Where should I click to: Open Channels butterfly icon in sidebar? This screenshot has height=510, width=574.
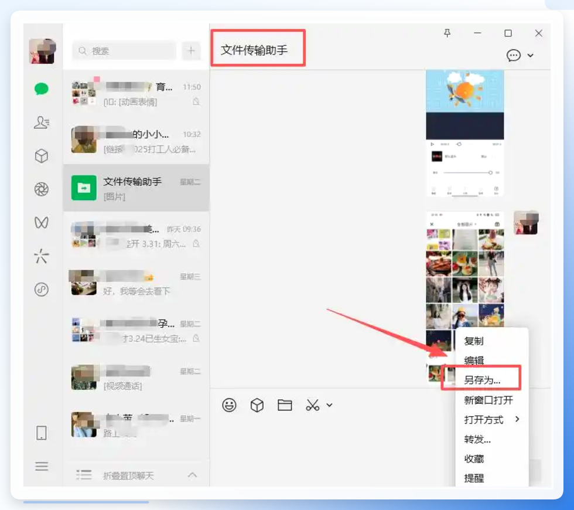coord(42,222)
